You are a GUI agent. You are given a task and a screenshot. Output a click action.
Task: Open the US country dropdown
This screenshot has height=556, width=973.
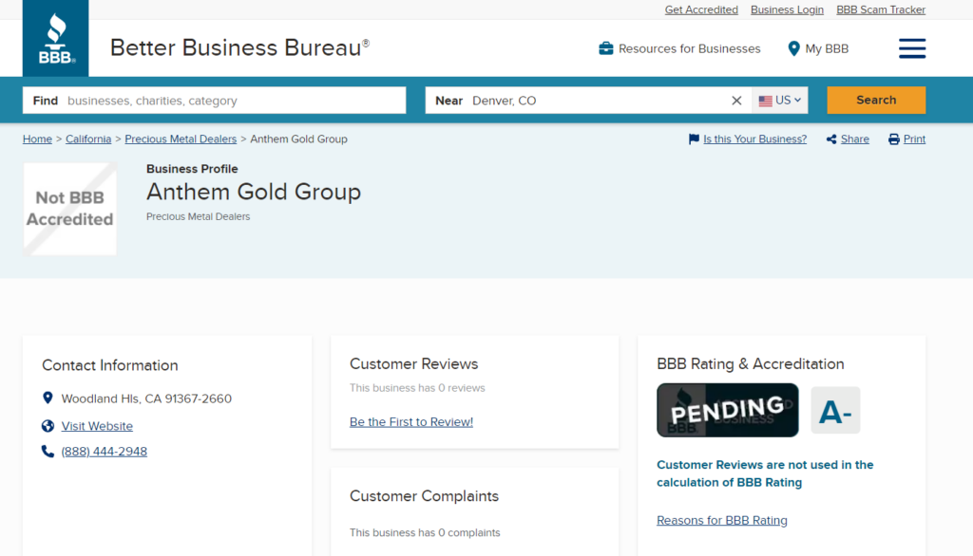pyautogui.click(x=780, y=101)
